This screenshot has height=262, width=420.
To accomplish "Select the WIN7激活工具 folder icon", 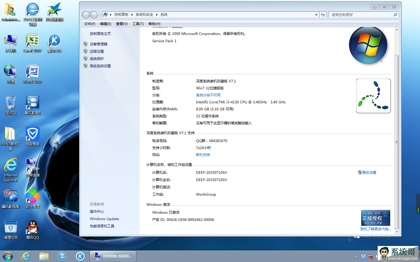I will pyautogui.click(x=11, y=139).
